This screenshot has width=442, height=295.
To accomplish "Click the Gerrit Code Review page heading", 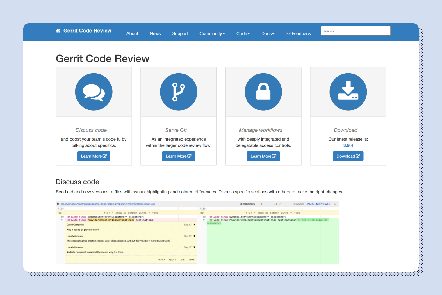I will [103, 59].
